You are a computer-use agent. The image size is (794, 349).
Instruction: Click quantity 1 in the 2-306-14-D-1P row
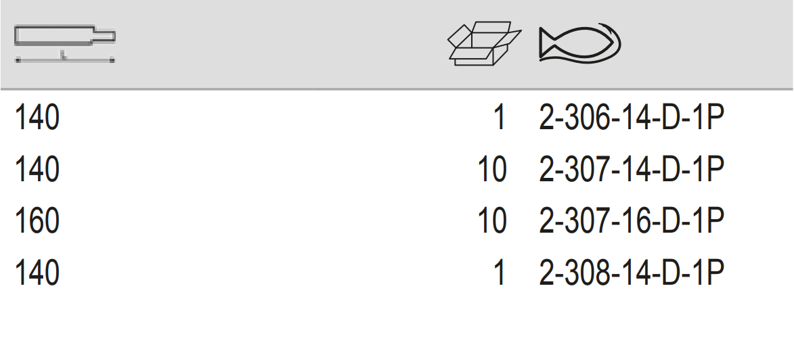500,118
